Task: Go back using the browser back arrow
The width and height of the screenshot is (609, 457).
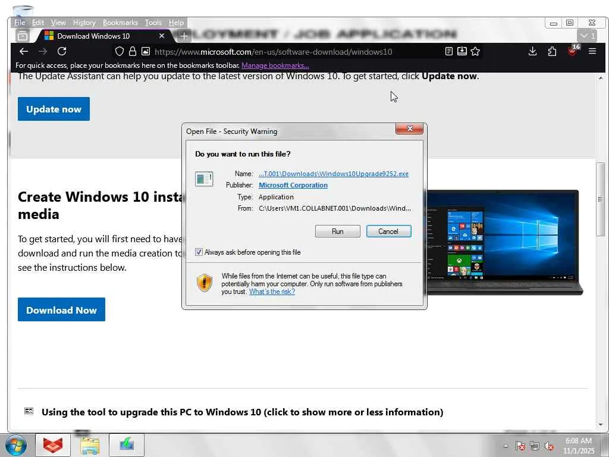Action: coord(24,51)
